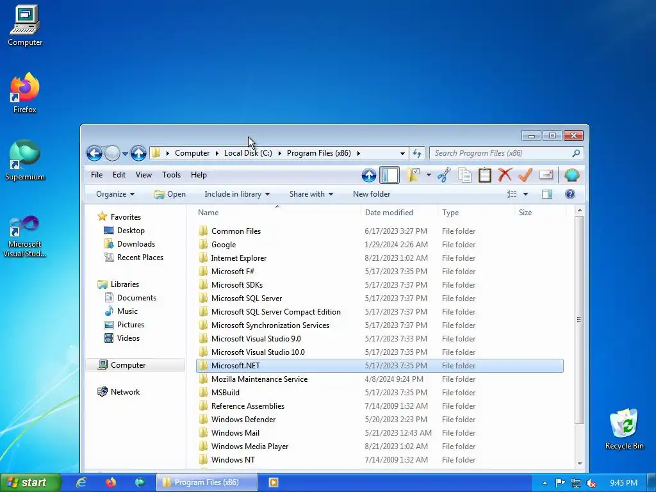
Task: Open the Tools menu
Action: (172, 175)
